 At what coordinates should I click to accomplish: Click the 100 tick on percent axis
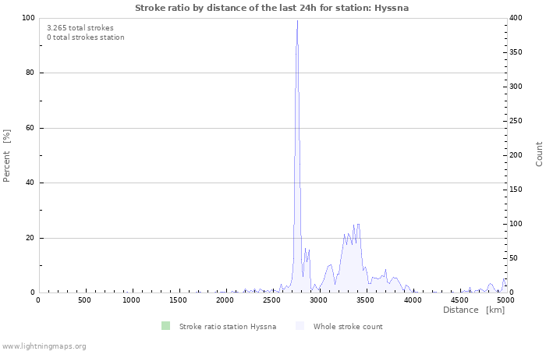[x=27, y=18]
